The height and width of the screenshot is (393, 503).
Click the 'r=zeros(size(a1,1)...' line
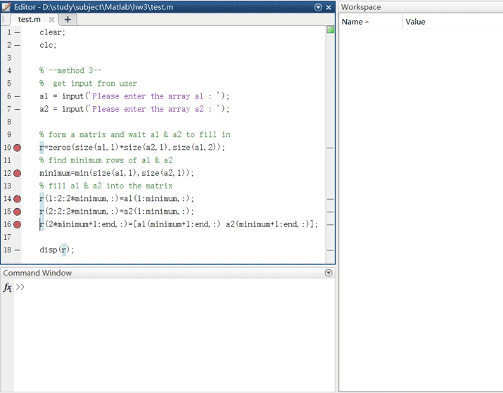point(132,148)
